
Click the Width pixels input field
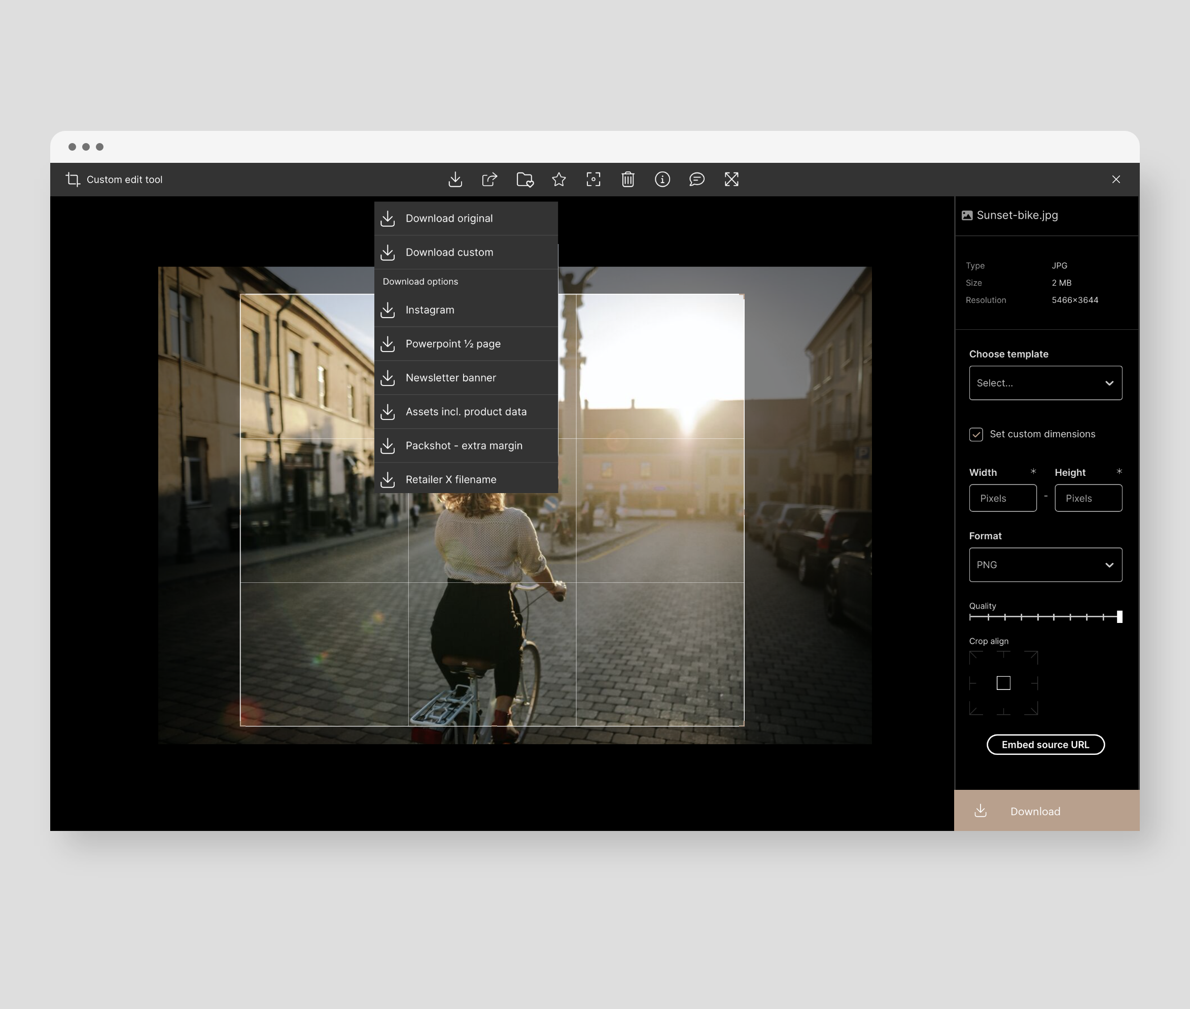click(x=1002, y=498)
